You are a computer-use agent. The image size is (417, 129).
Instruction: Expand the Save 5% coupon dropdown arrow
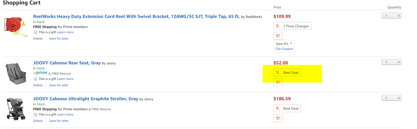tap(291, 43)
